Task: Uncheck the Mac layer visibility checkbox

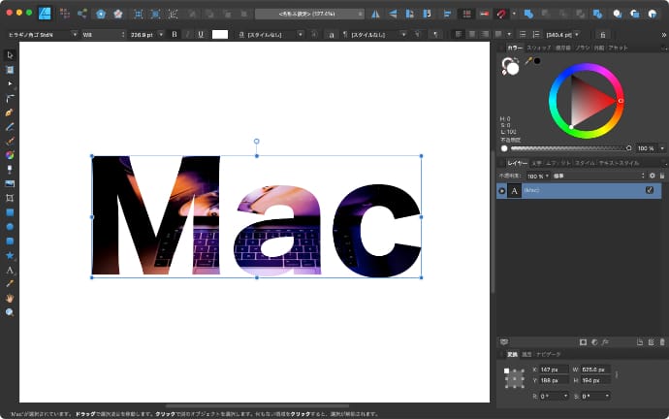Action: click(650, 191)
